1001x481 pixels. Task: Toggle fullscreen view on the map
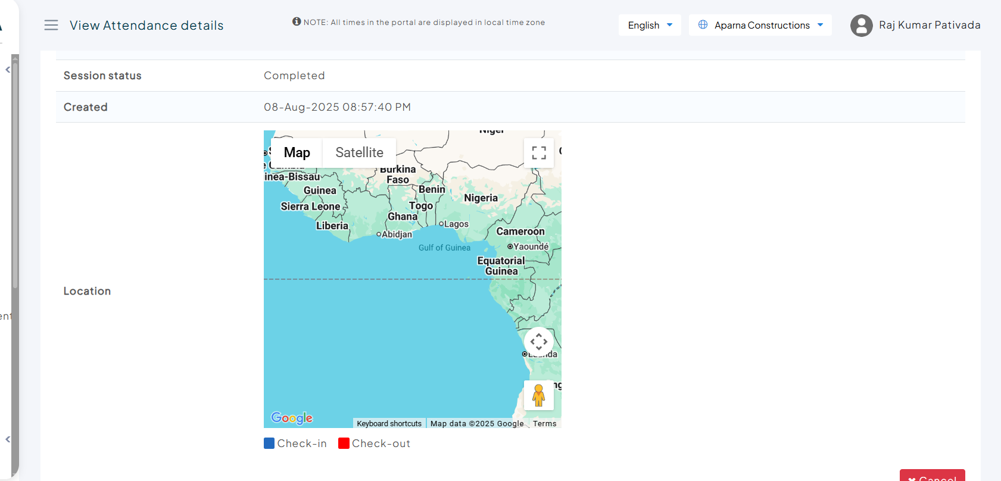(x=538, y=153)
